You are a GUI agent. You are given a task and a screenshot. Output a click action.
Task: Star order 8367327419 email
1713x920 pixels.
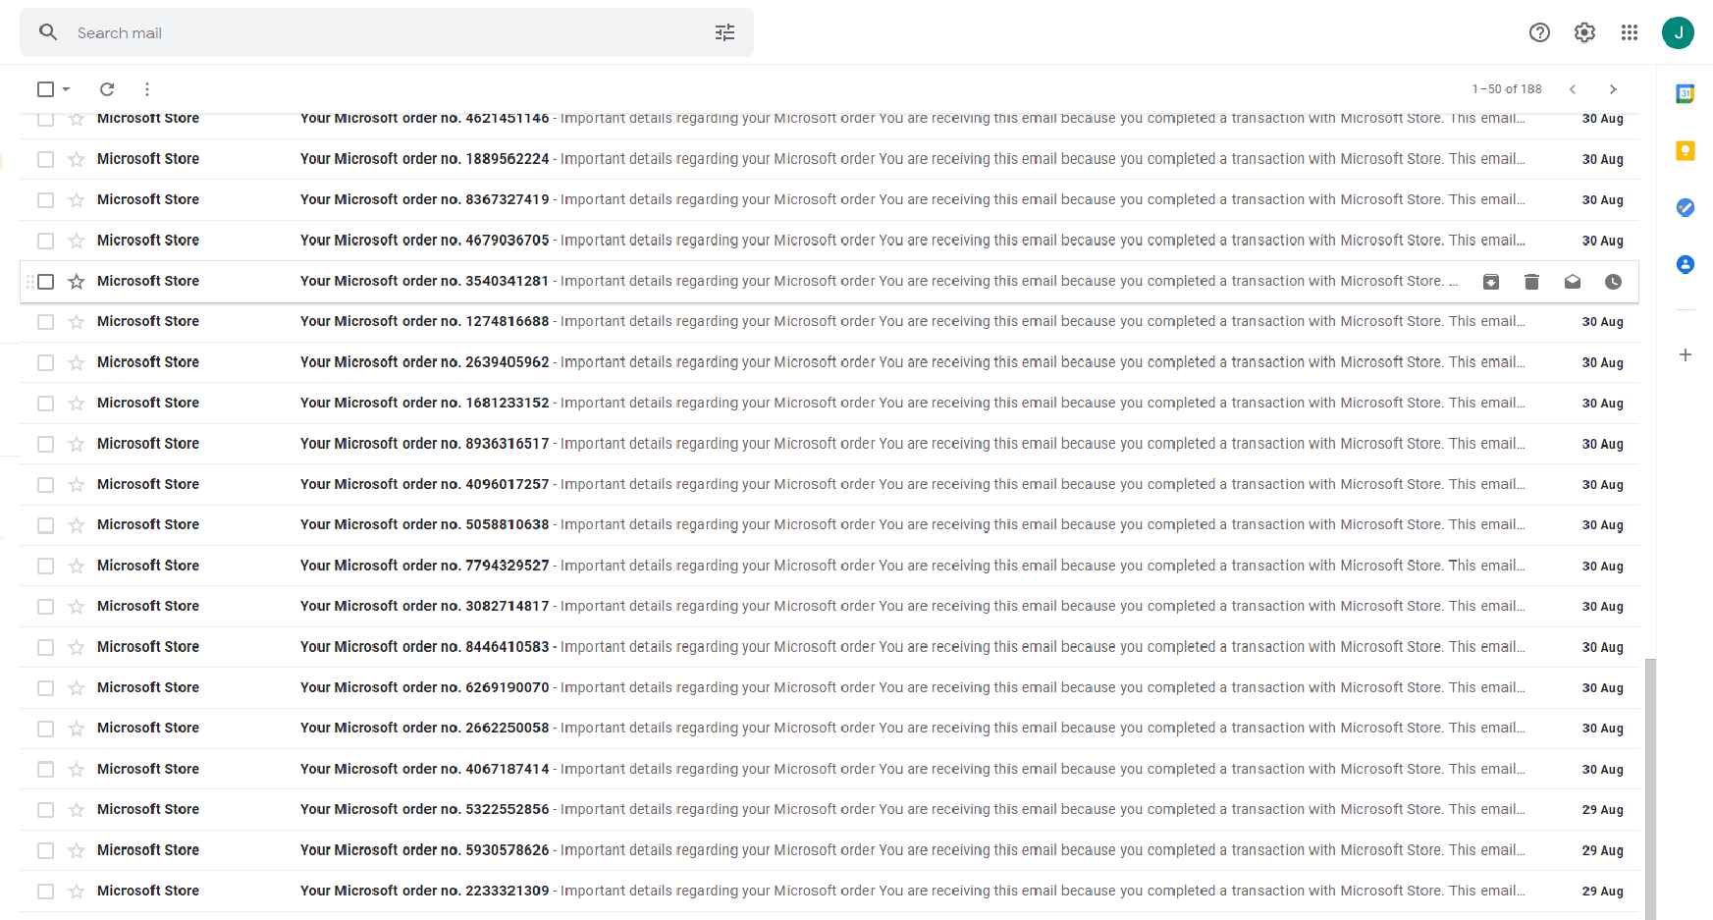coord(77,200)
